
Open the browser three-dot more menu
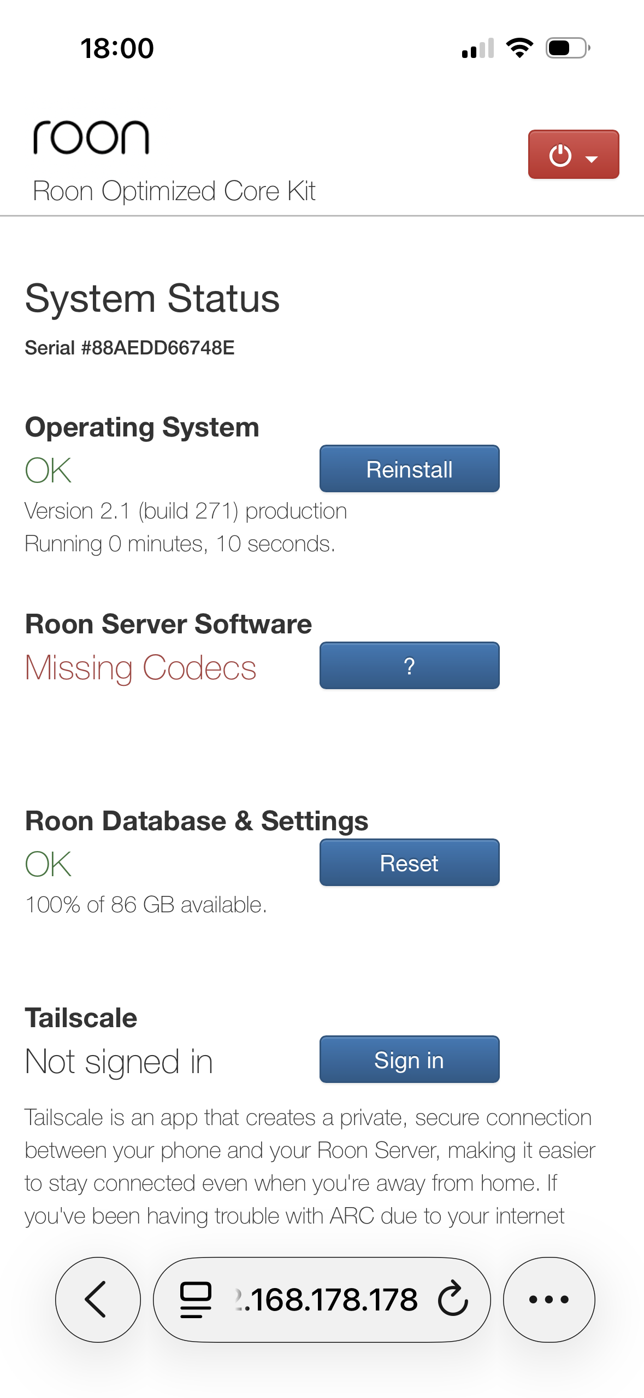[x=548, y=1300]
